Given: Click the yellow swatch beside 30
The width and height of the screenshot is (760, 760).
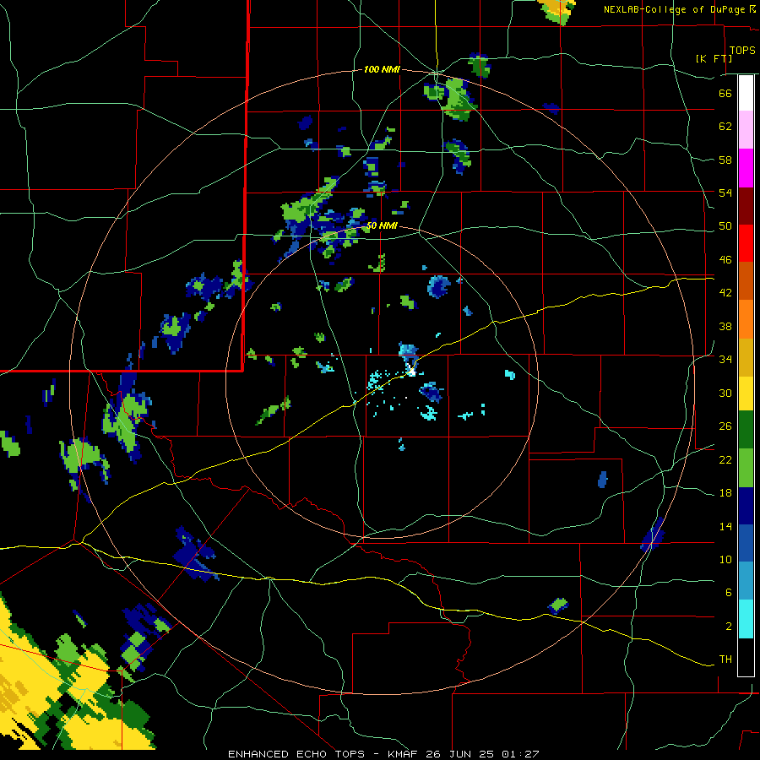Looking at the screenshot, I should pyautogui.click(x=746, y=394).
